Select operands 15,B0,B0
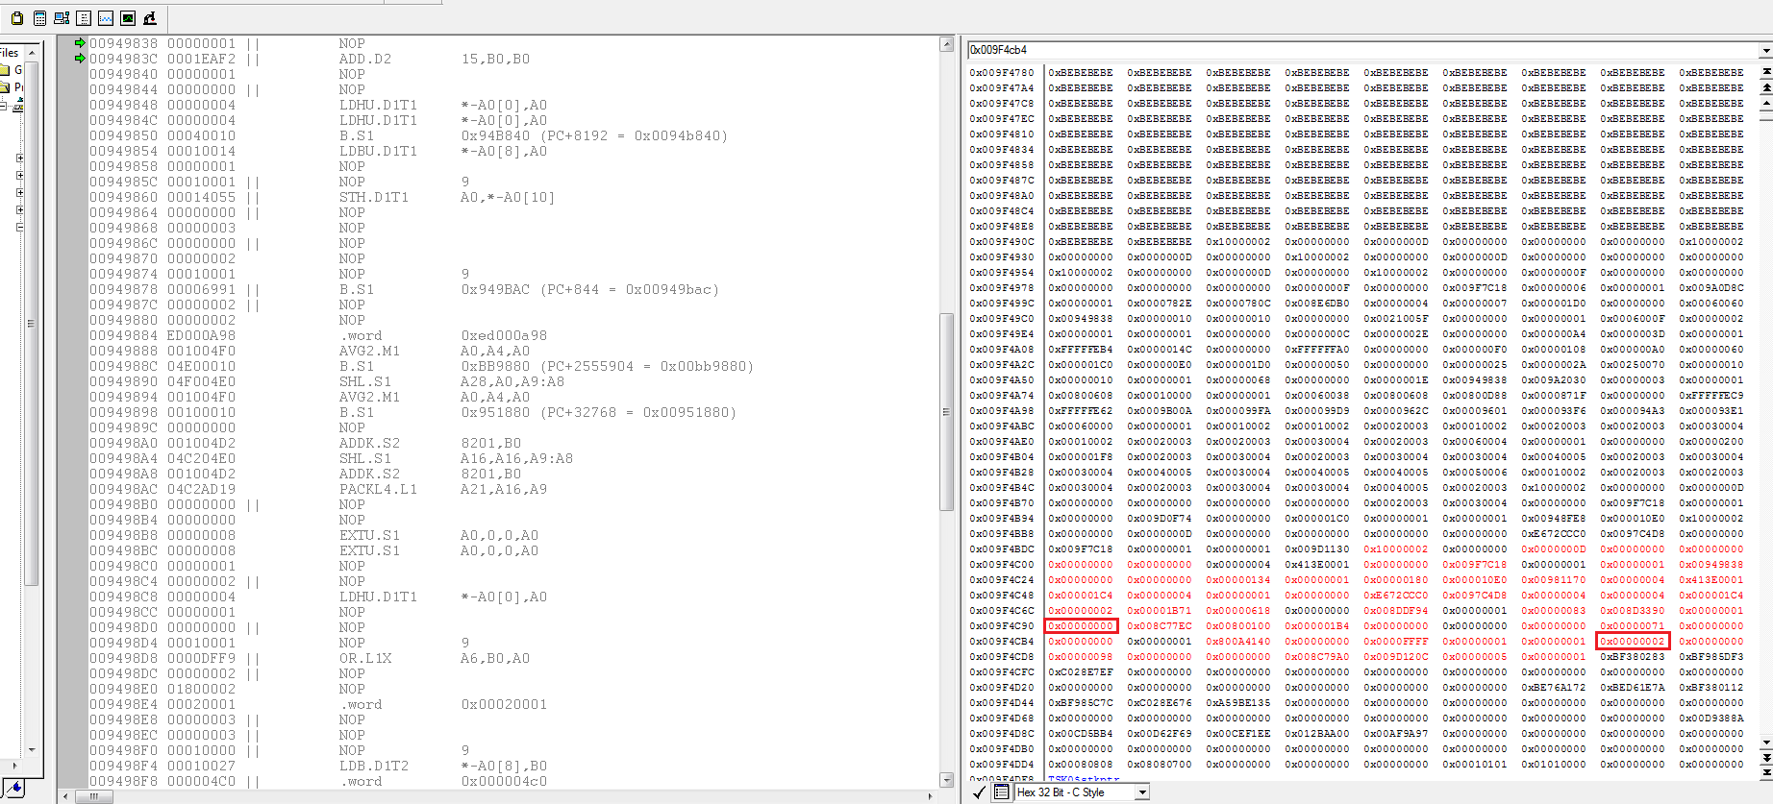The width and height of the screenshot is (1773, 804). pos(495,59)
